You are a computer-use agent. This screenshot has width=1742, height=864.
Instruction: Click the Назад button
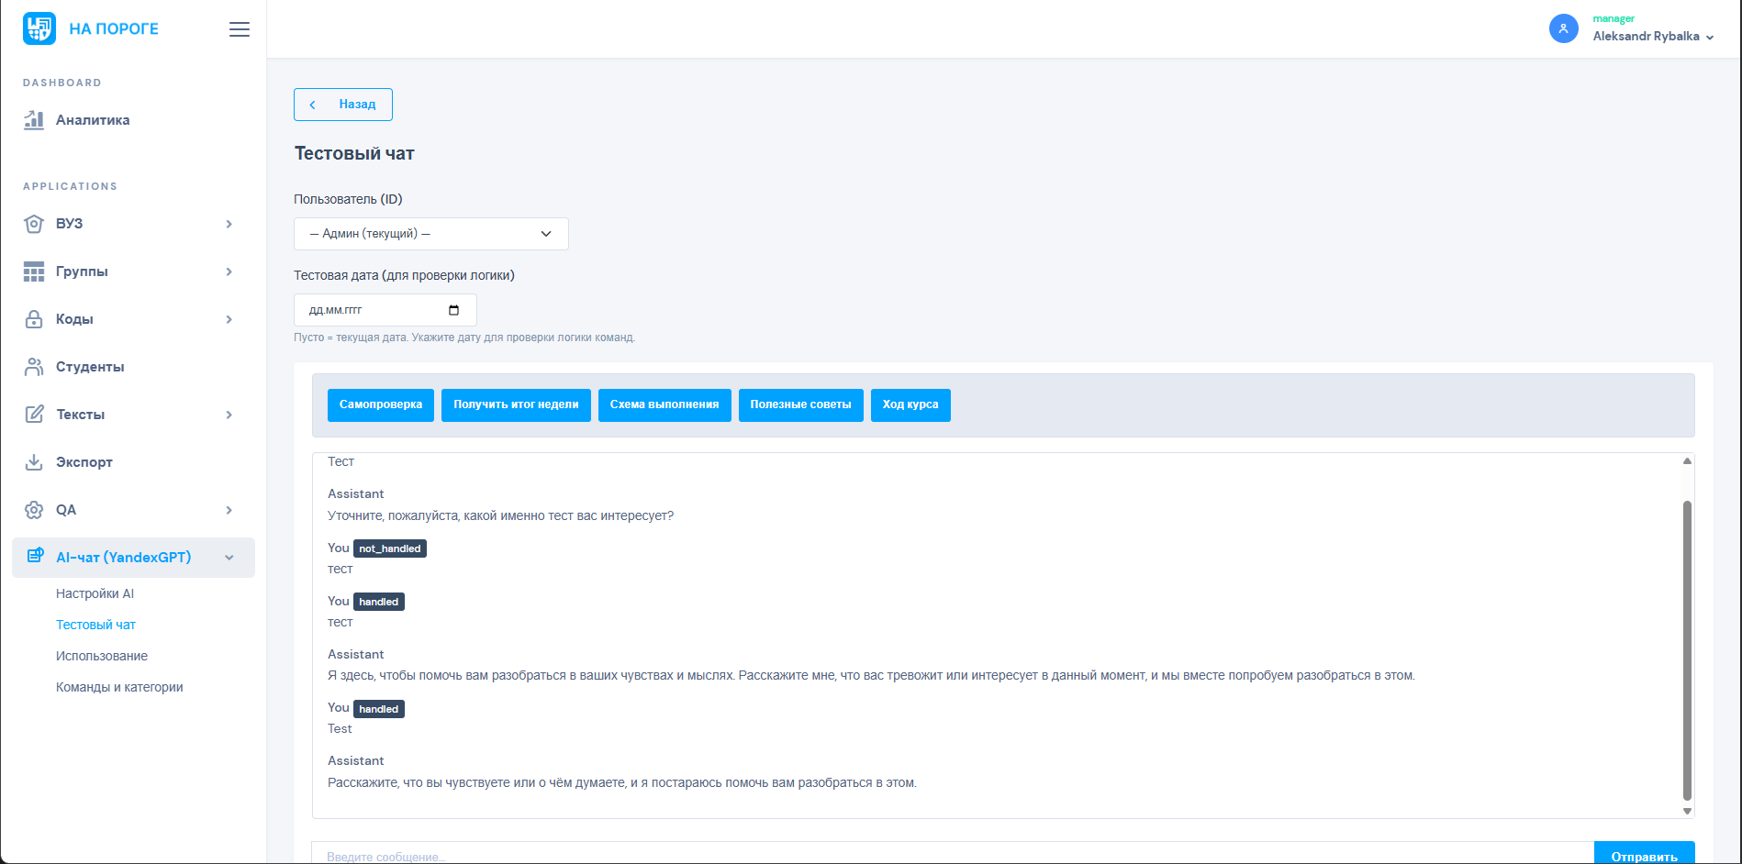click(343, 105)
